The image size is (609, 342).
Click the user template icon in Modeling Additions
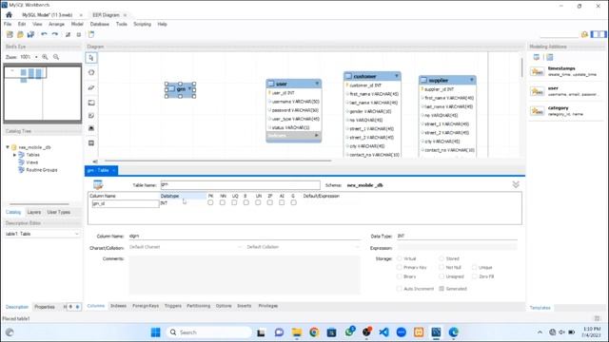(537, 91)
